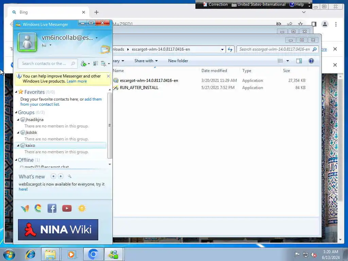This screenshot has height=261, width=348.
Task: Open the Explorer view options dropdown arrow
Action: click(288, 61)
